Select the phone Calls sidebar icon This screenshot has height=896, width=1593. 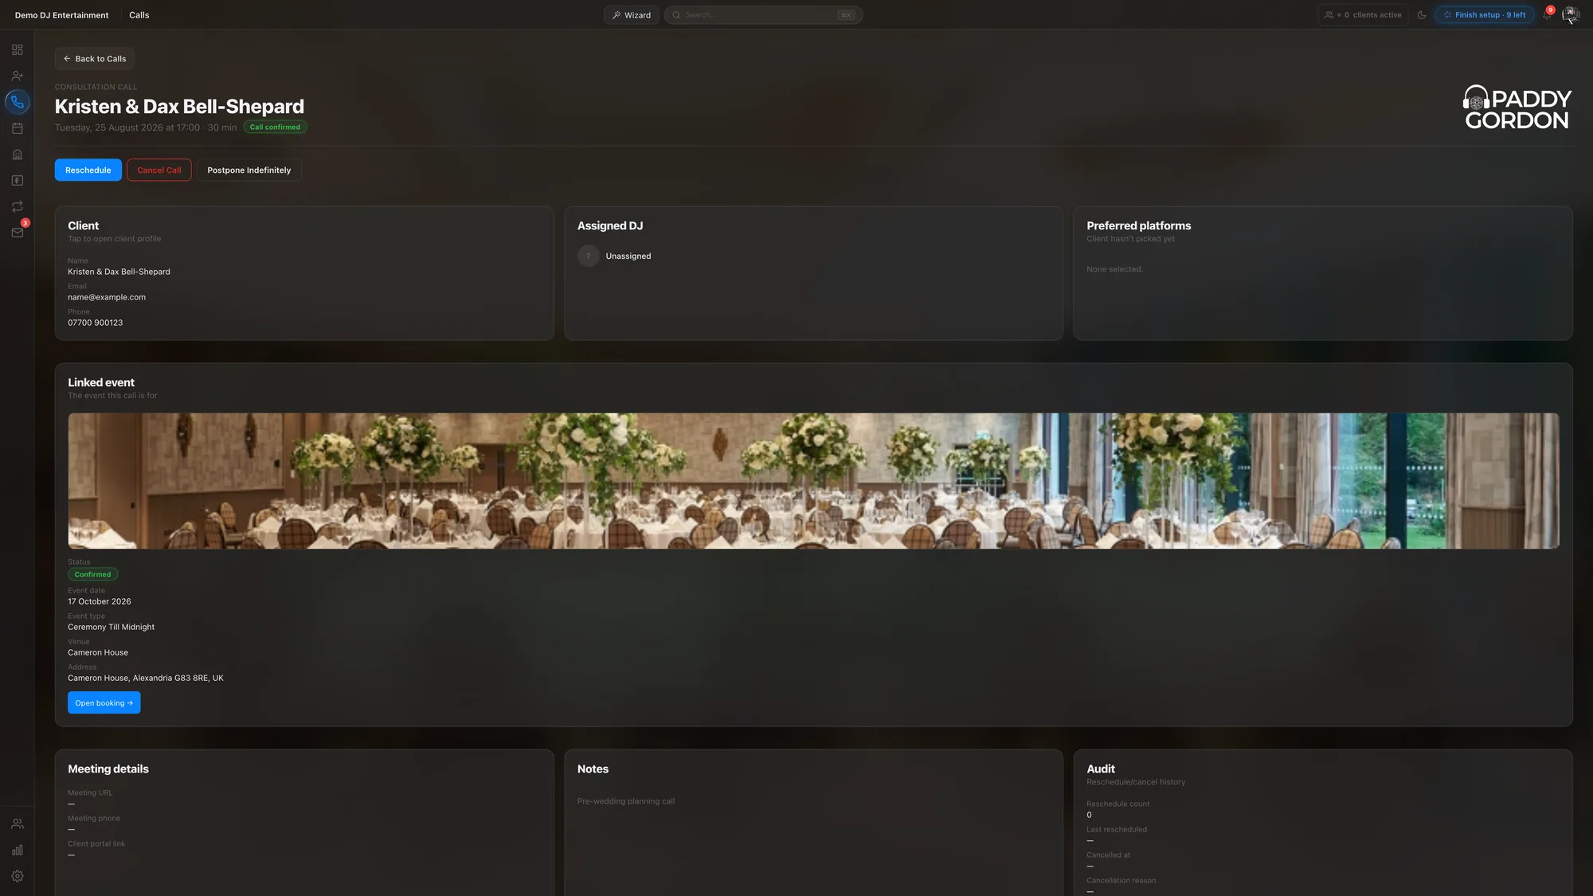(x=18, y=102)
